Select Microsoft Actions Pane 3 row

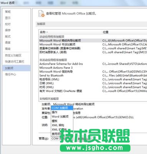coord(93,68)
